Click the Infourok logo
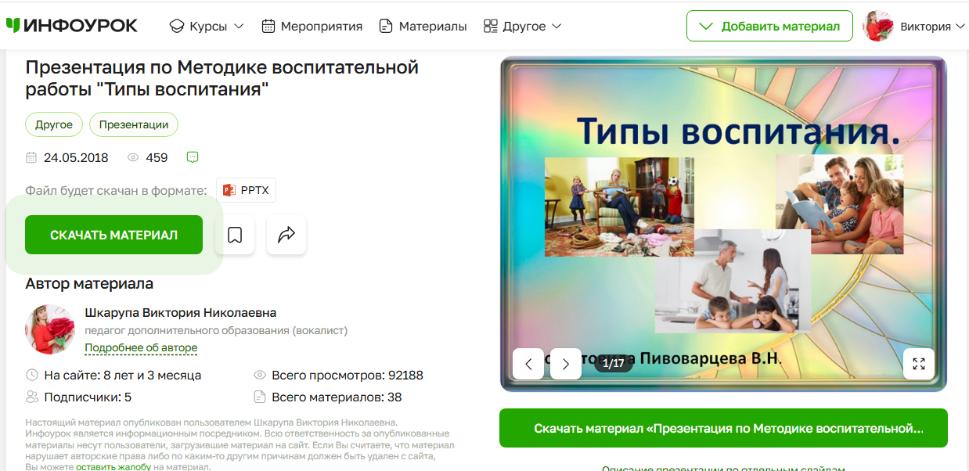 click(x=72, y=26)
